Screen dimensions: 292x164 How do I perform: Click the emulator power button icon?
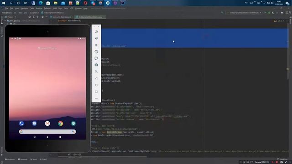point(96,31)
